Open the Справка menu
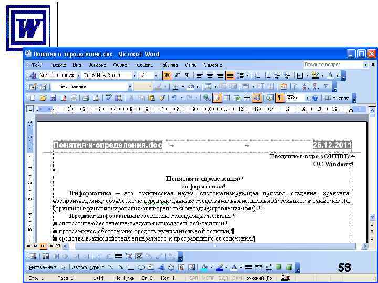This screenshot has width=378, height=283. (x=213, y=65)
